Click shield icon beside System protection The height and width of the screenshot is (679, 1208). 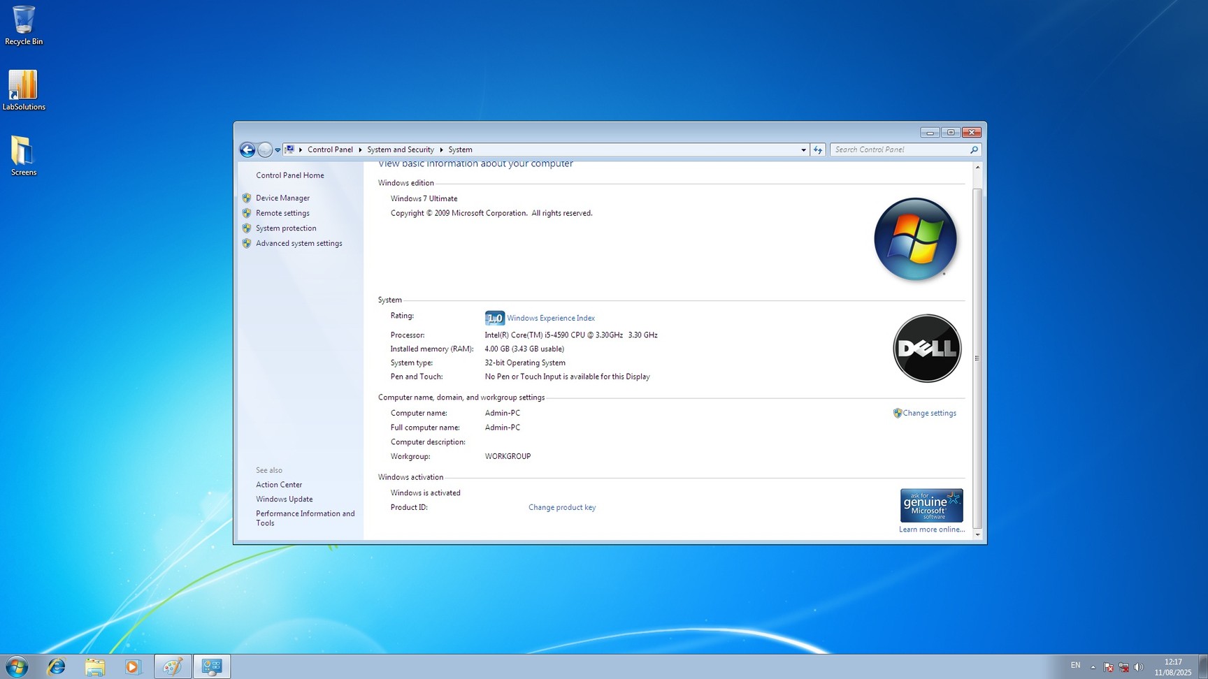[x=247, y=228]
